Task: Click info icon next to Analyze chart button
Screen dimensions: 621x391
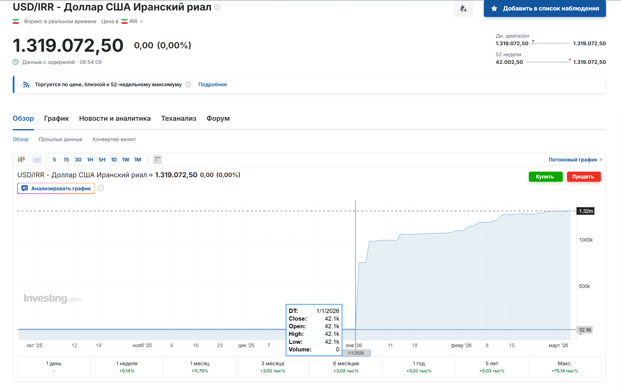Action: [x=101, y=188]
